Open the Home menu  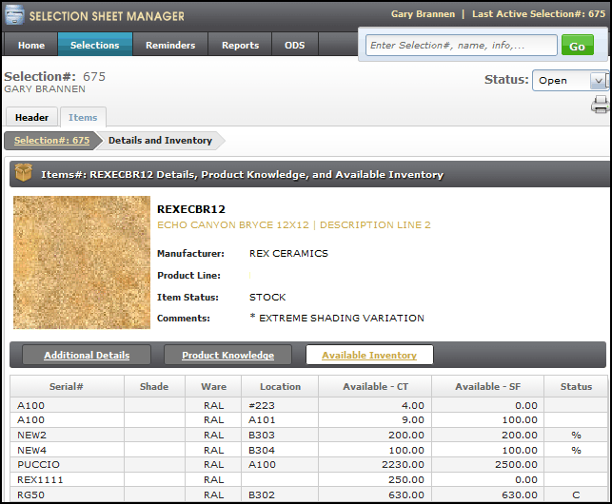click(x=31, y=45)
